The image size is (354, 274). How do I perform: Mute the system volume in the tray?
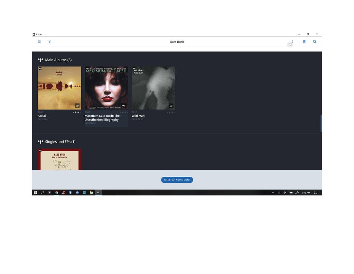point(285,193)
